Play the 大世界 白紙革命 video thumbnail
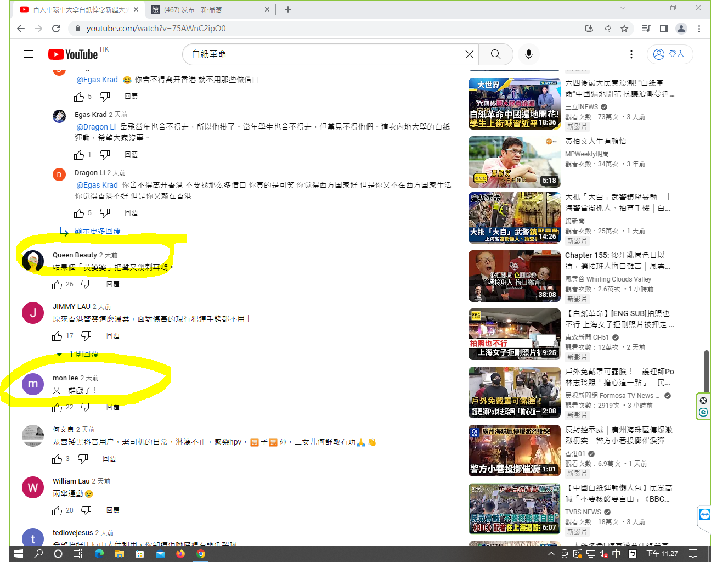Viewport: 711px width, 562px height. pyautogui.click(x=515, y=104)
